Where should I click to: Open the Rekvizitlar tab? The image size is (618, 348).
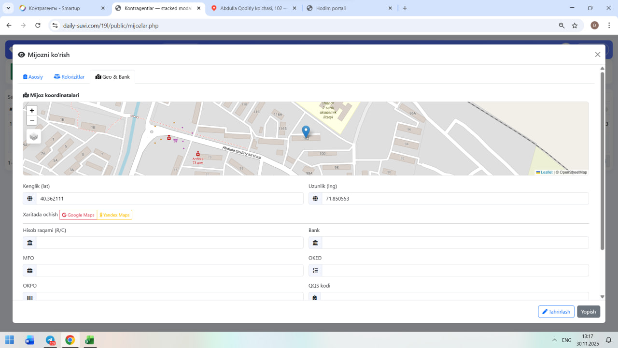point(69,77)
